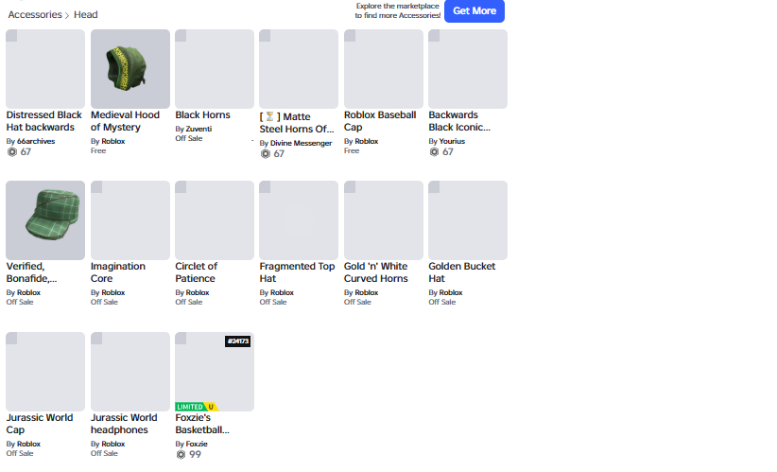Click the Robux icon under Backwards Black Iconic
Screen dimensions: 777x472
434,152
